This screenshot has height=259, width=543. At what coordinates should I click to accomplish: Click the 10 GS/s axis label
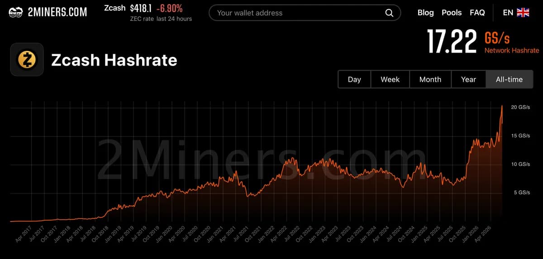(x=520, y=164)
